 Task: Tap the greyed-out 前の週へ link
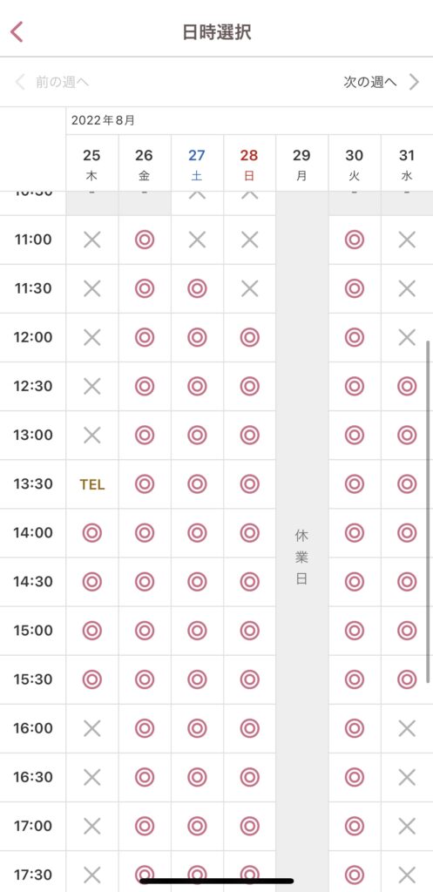tap(62, 82)
